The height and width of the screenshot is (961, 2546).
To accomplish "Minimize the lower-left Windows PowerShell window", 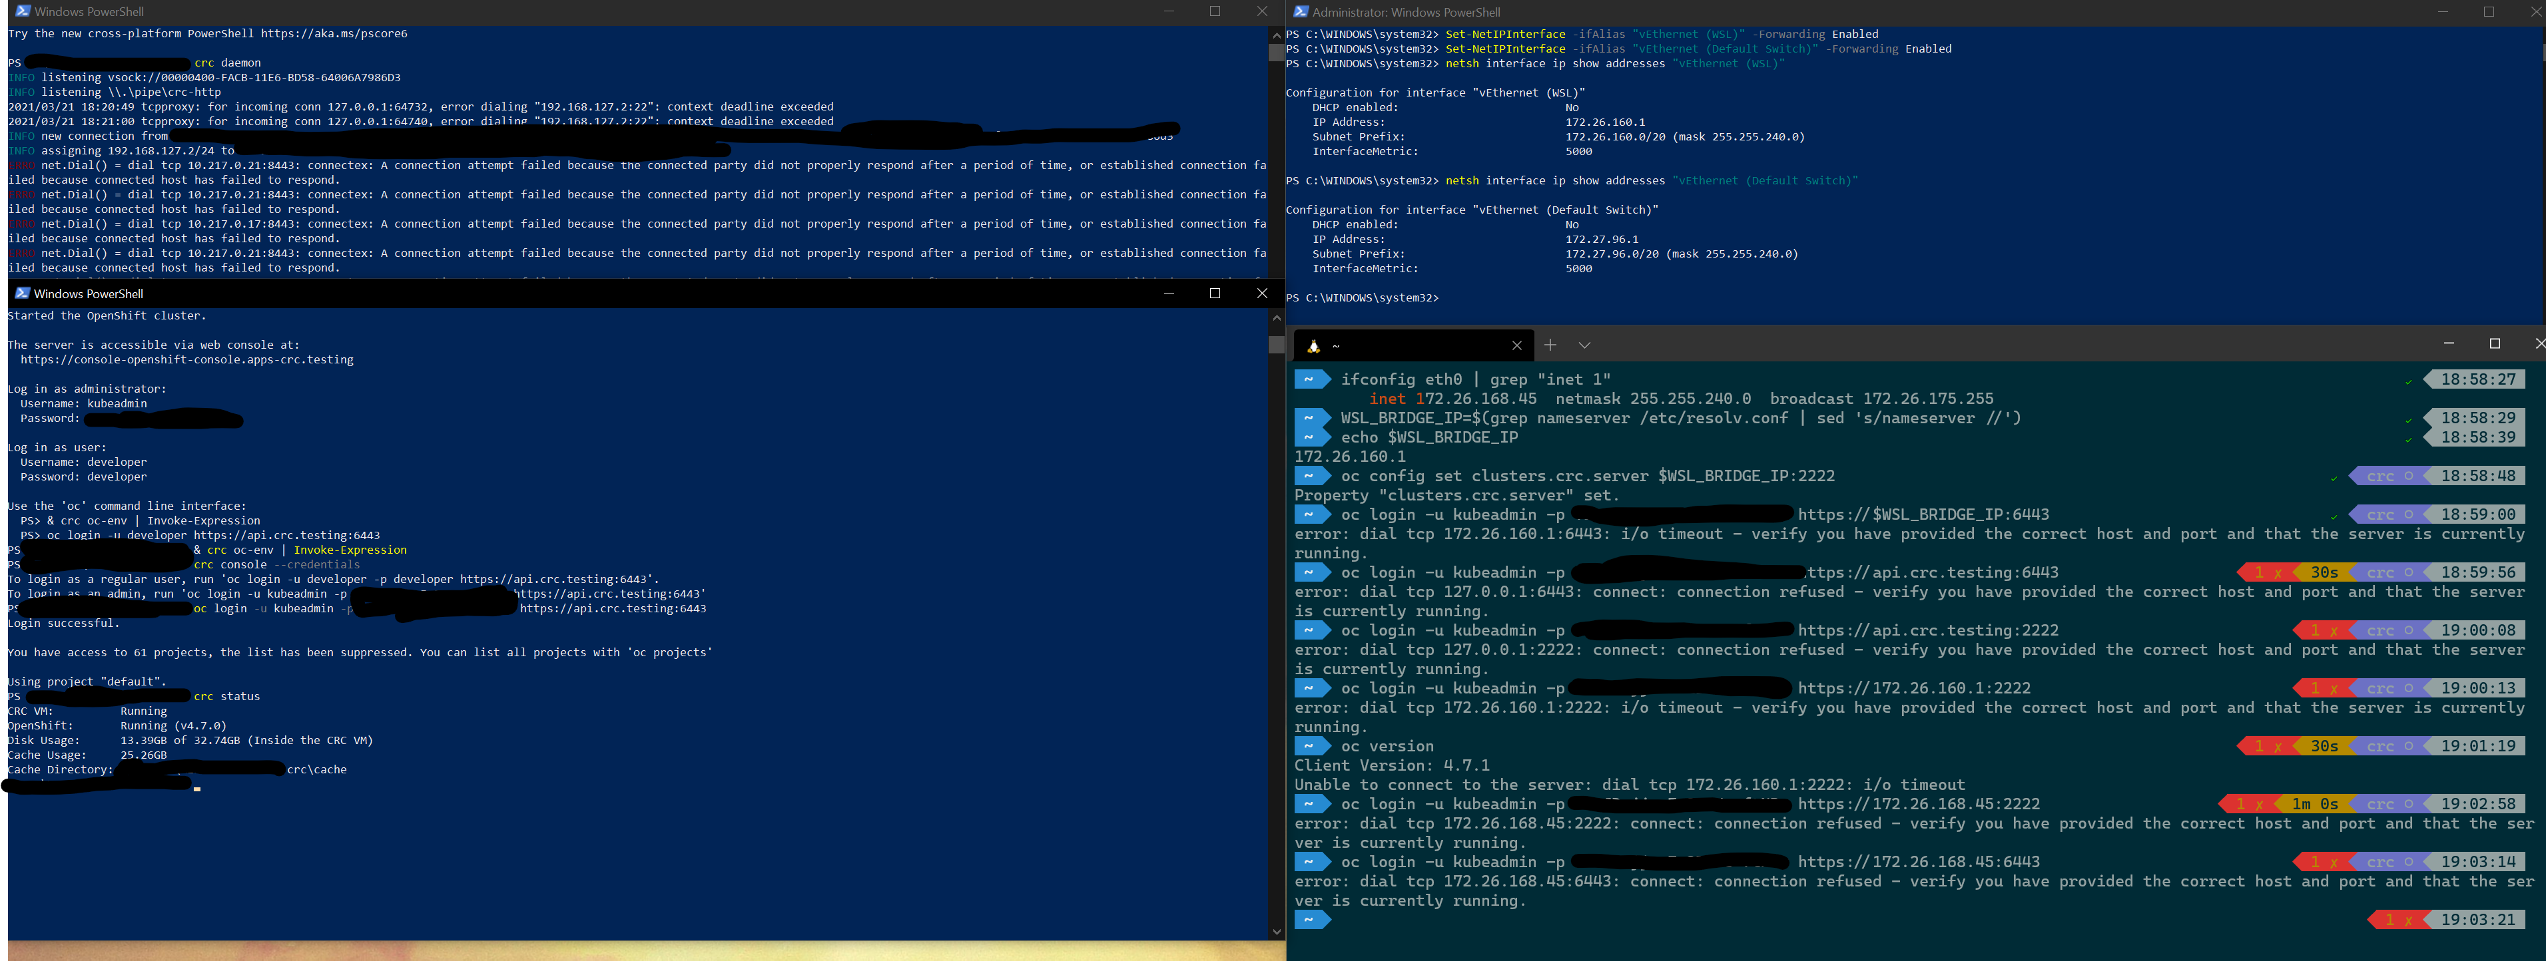I will [1168, 293].
